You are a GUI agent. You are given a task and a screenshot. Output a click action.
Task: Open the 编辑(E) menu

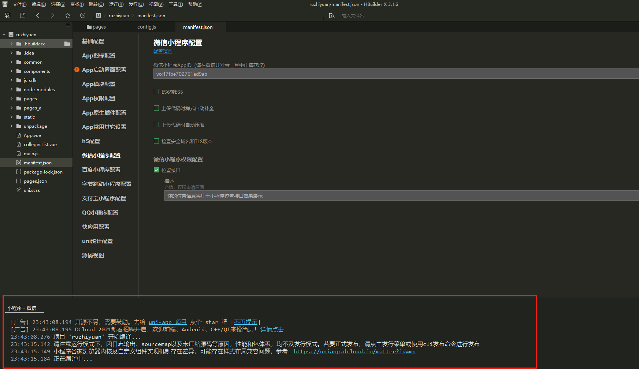click(39, 4)
